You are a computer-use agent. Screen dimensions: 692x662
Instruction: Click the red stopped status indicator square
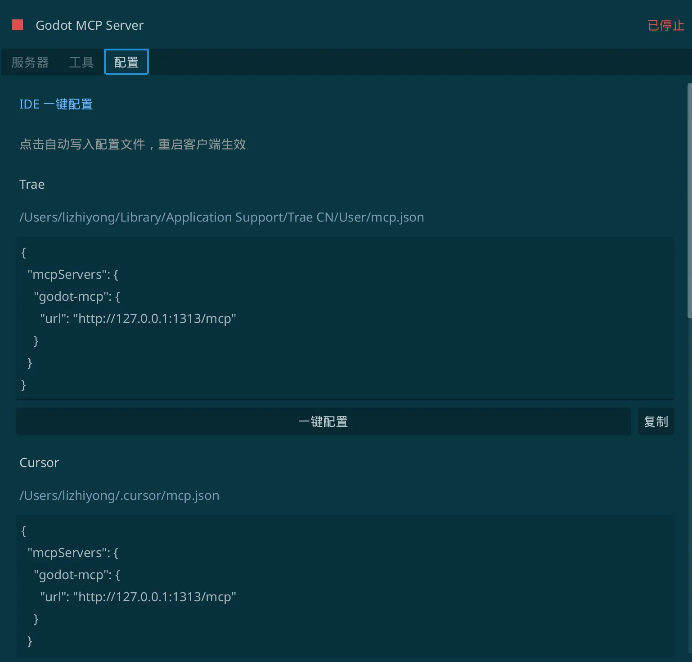[x=18, y=25]
